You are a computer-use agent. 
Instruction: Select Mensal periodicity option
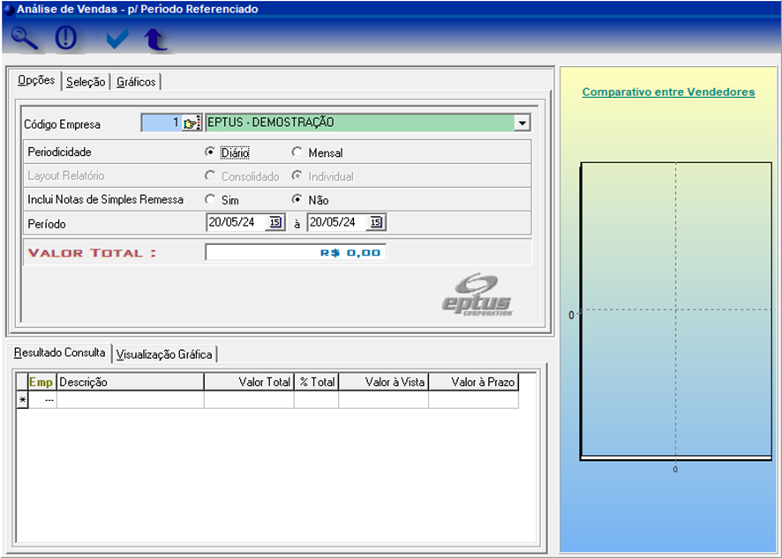click(x=297, y=153)
